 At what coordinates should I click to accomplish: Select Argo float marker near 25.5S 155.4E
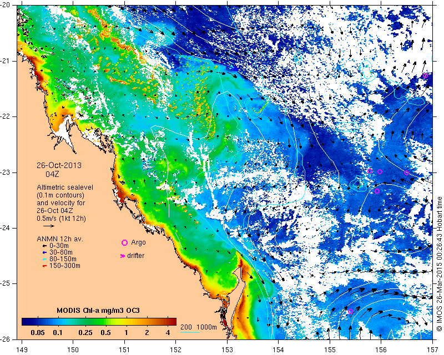click(x=350, y=311)
